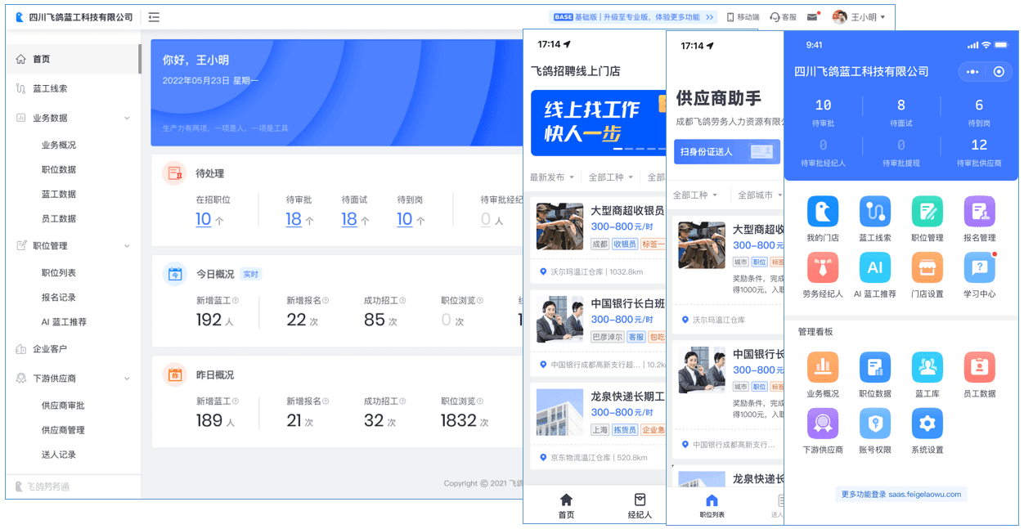Open 移动端 mobile link in top bar

click(x=742, y=16)
